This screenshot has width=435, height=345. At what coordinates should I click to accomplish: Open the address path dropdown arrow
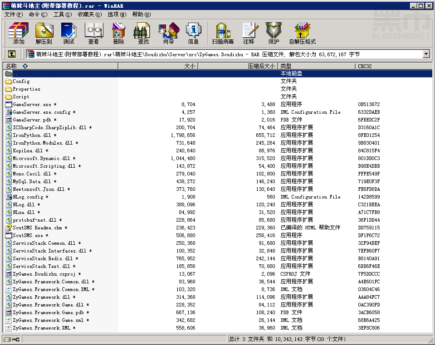pos(426,54)
